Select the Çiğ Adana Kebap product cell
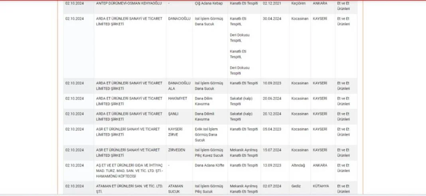This screenshot has width=426, height=196. coord(209,3)
